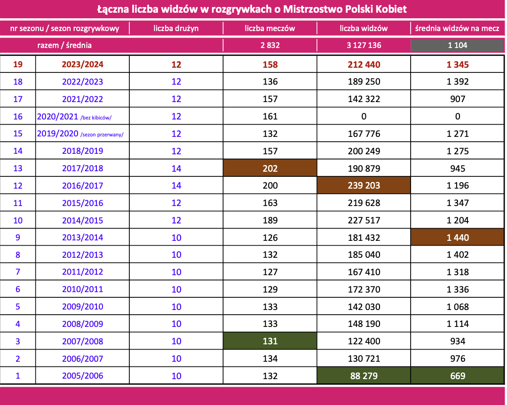The height and width of the screenshot is (405, 507).
Task: Click the green highlighted 131 matches cell
Action: (270, 341)
